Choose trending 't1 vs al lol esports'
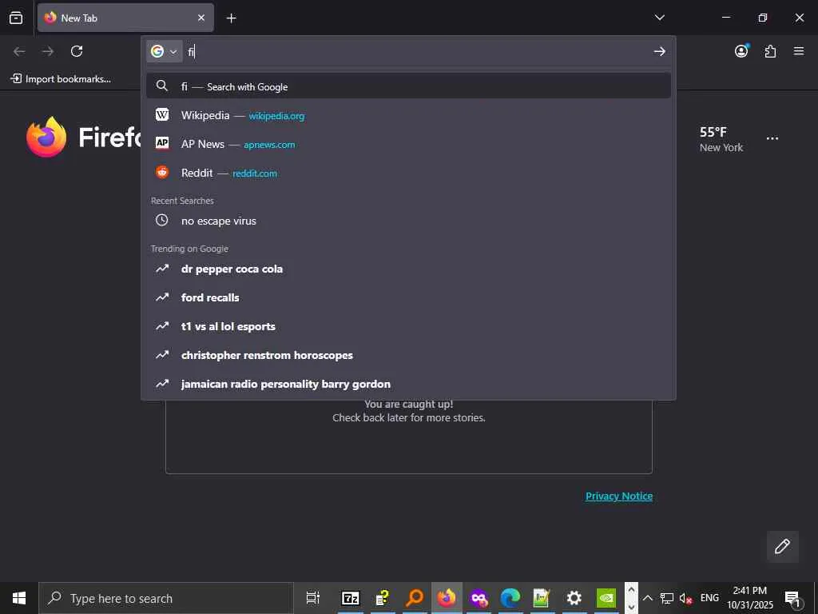 point(408,326)
